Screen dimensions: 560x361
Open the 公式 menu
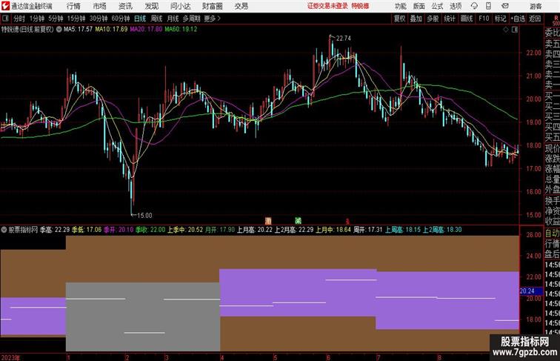tap(437, 6)
